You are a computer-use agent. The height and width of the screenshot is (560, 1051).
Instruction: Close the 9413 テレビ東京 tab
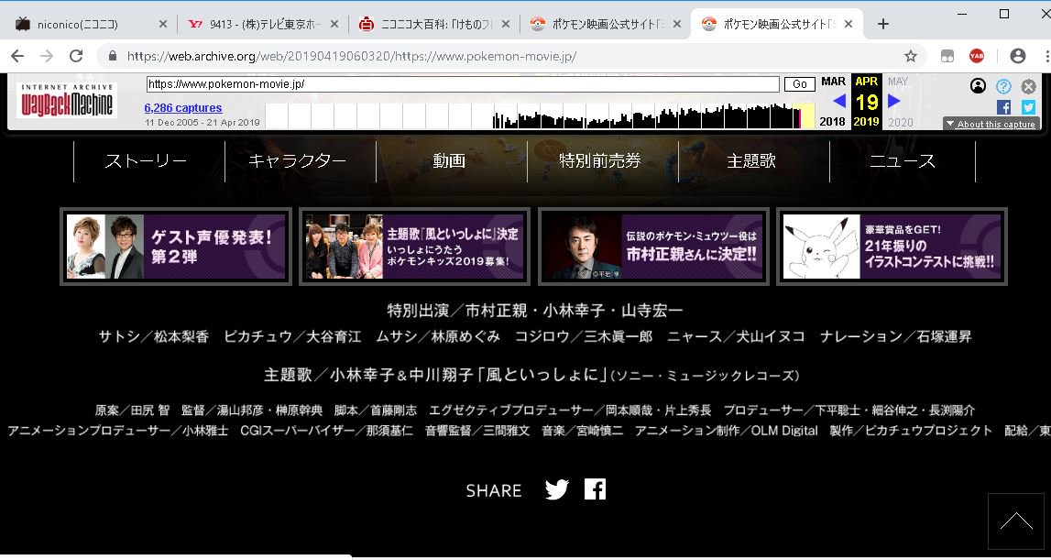click(x=334, y=24)
